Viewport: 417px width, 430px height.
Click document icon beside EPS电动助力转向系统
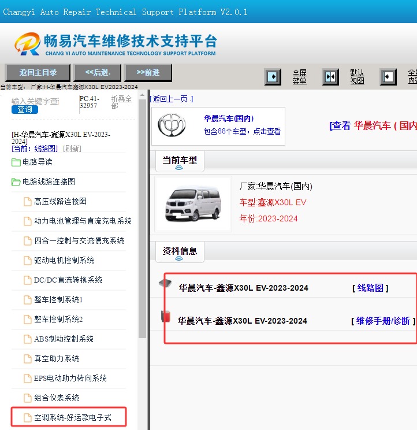(27, 379)
